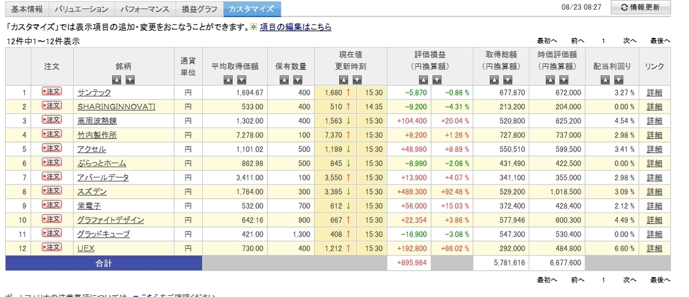Viewport: 689px width, 297px height.
Task: Sort 評価損益 descending arrow
Action: pyautogui.click(x=437, y=80)
